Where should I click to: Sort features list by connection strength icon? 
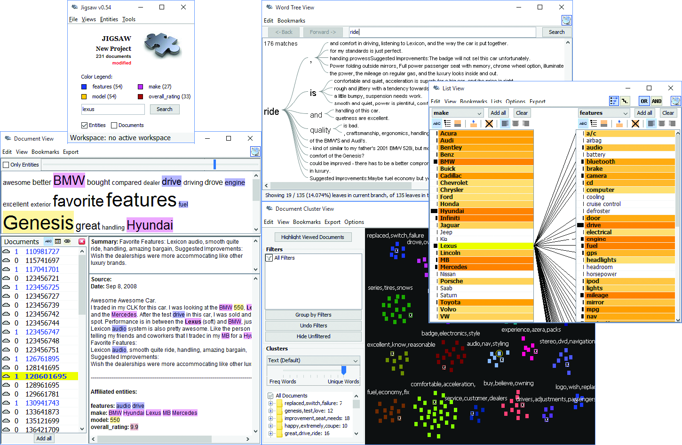point(604,124)
